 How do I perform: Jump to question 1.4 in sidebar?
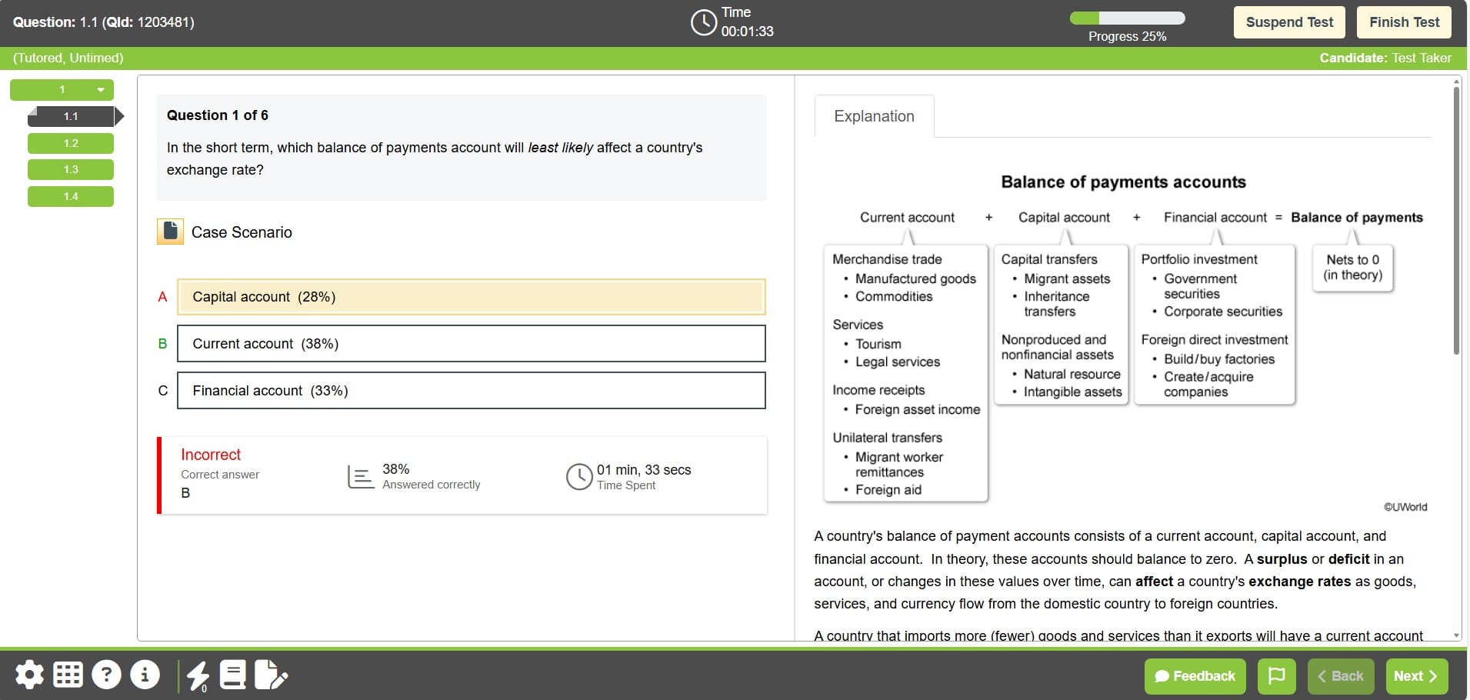71,196
